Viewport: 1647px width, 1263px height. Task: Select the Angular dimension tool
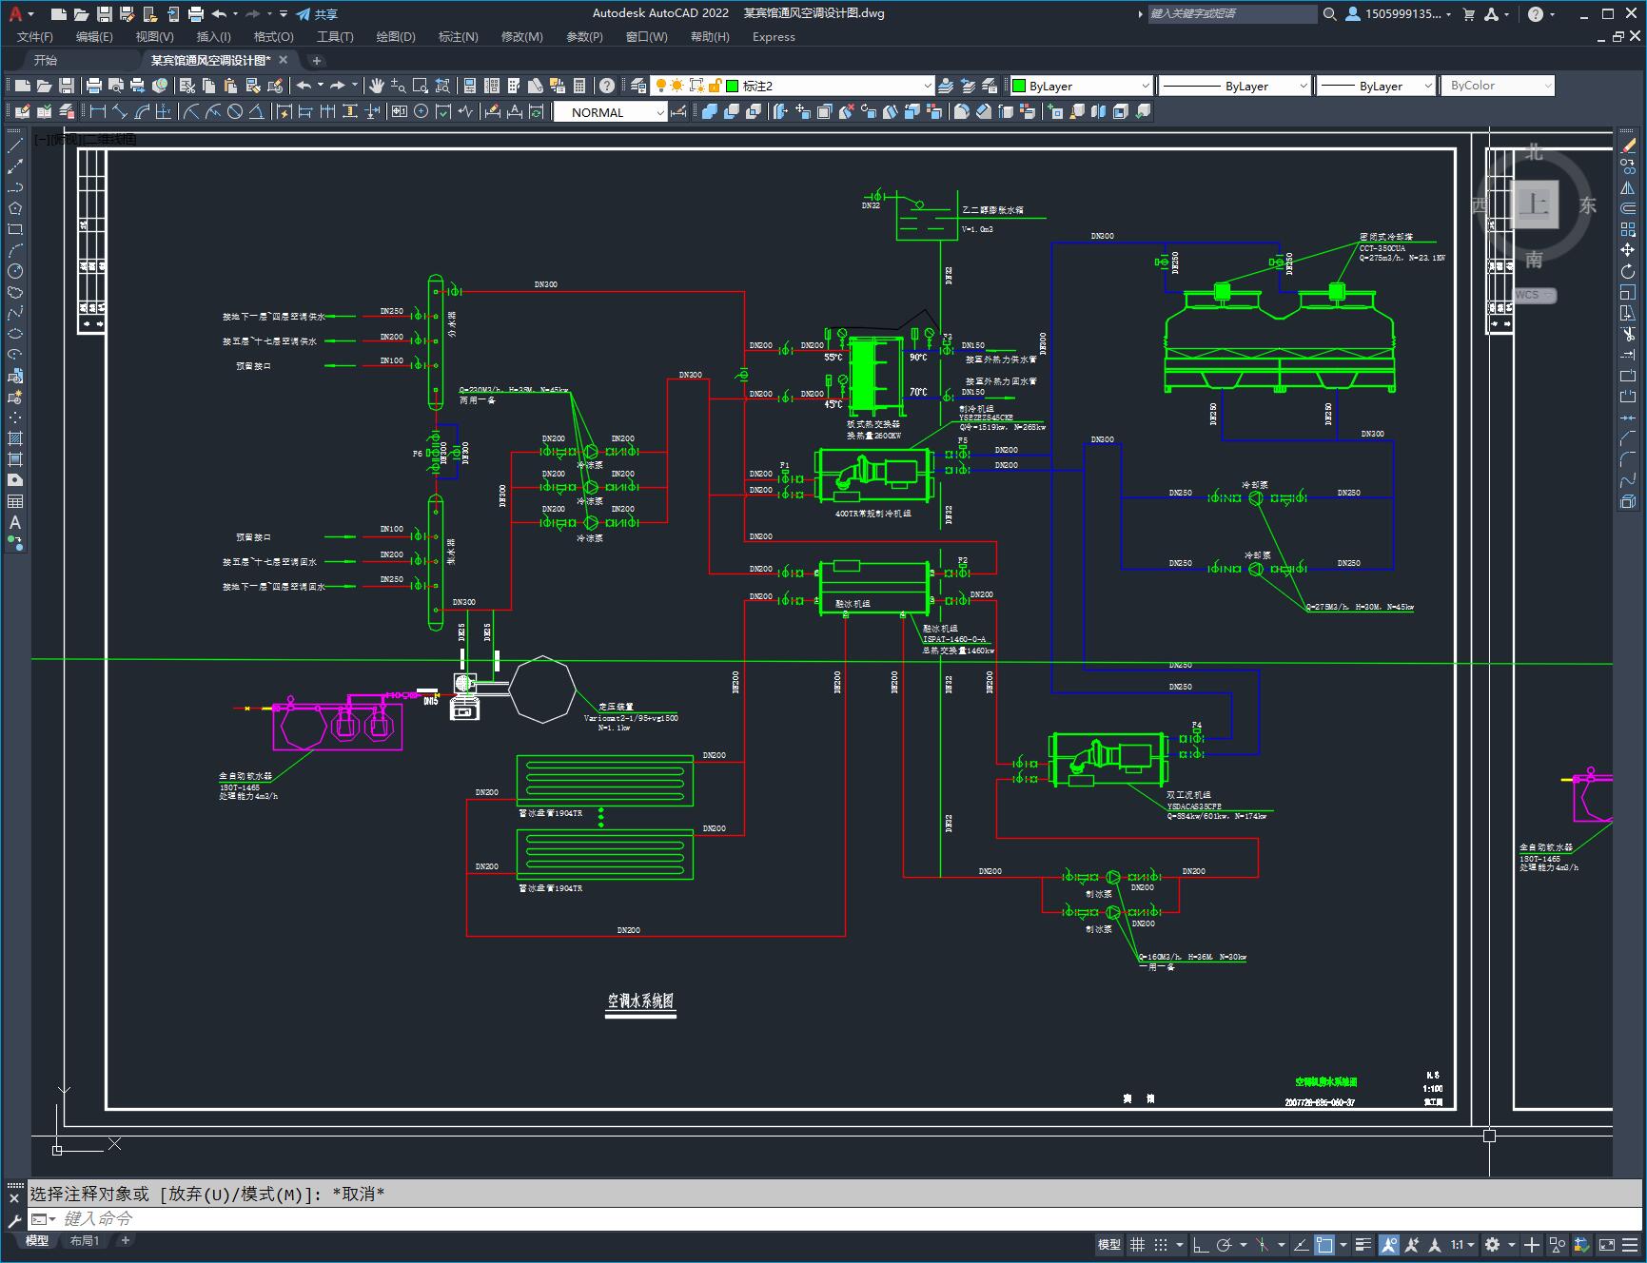coord(256,112)
